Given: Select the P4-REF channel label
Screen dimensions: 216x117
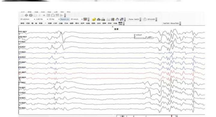Looking at the screenshot, I should tap(22, 68).
